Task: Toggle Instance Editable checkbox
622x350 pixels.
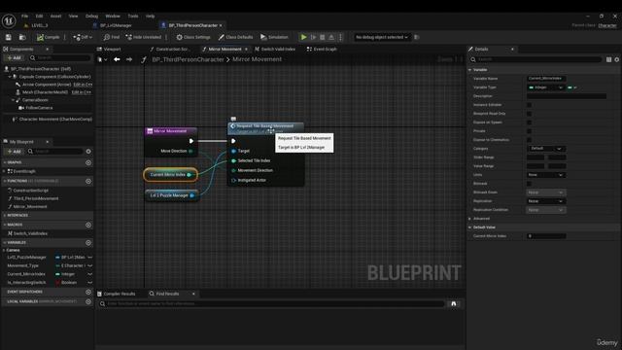Action: tap(529, 105)
